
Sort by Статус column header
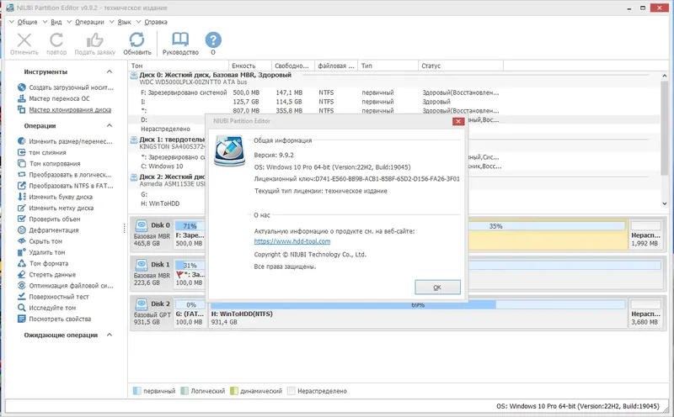(x=461, y=66)
